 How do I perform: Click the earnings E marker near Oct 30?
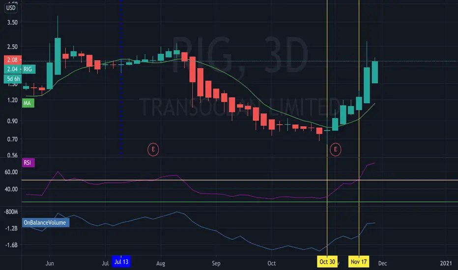[x=335, y=149]
